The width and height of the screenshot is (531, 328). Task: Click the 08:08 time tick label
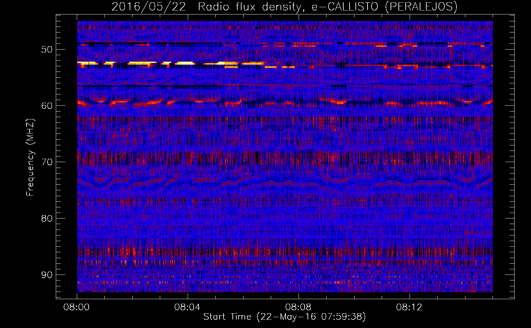tap(299, 307)
